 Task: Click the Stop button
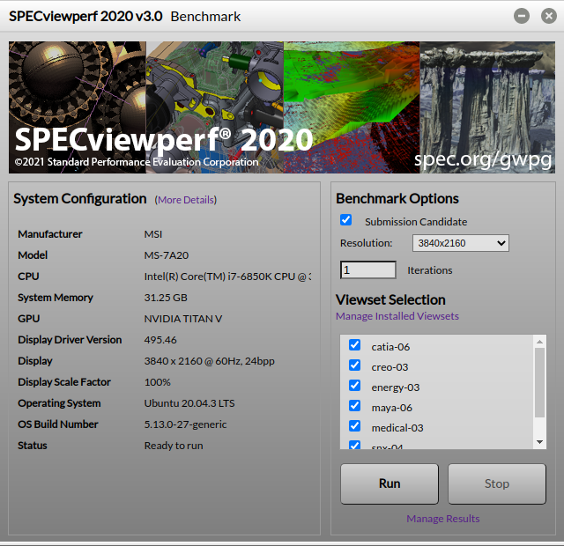(497, 483)
